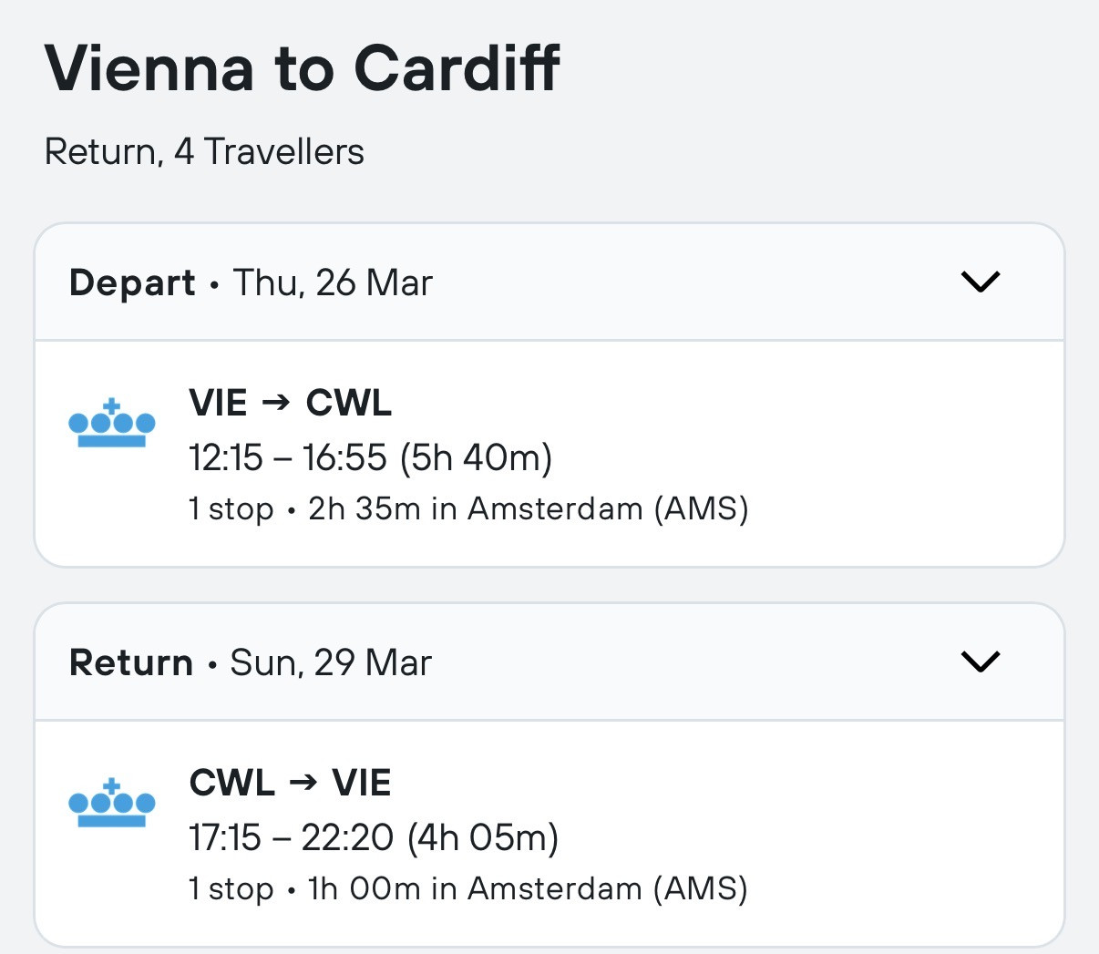Click the Vienna to Cardiff heading
This screenshot has height=954, width=1099.
click(302, 68)
